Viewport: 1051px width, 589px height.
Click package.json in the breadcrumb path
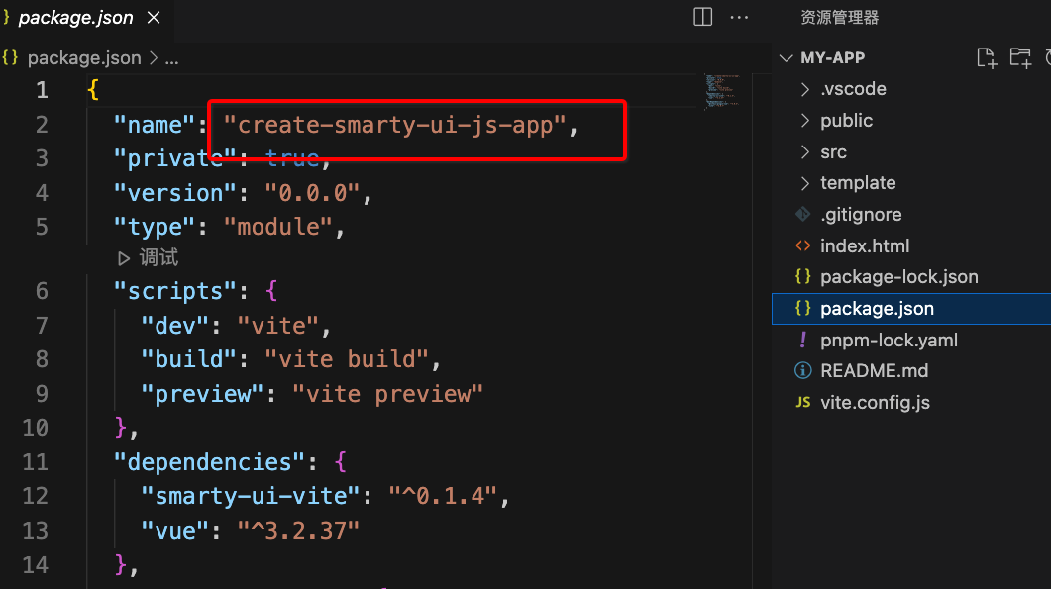click(x=83, y=58)
